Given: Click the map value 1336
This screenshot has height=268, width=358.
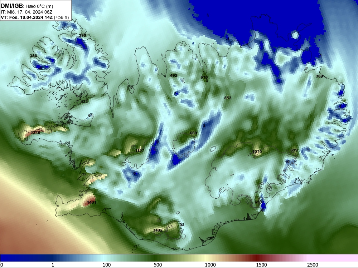Looking at the screenshot, I should (35, 133).
